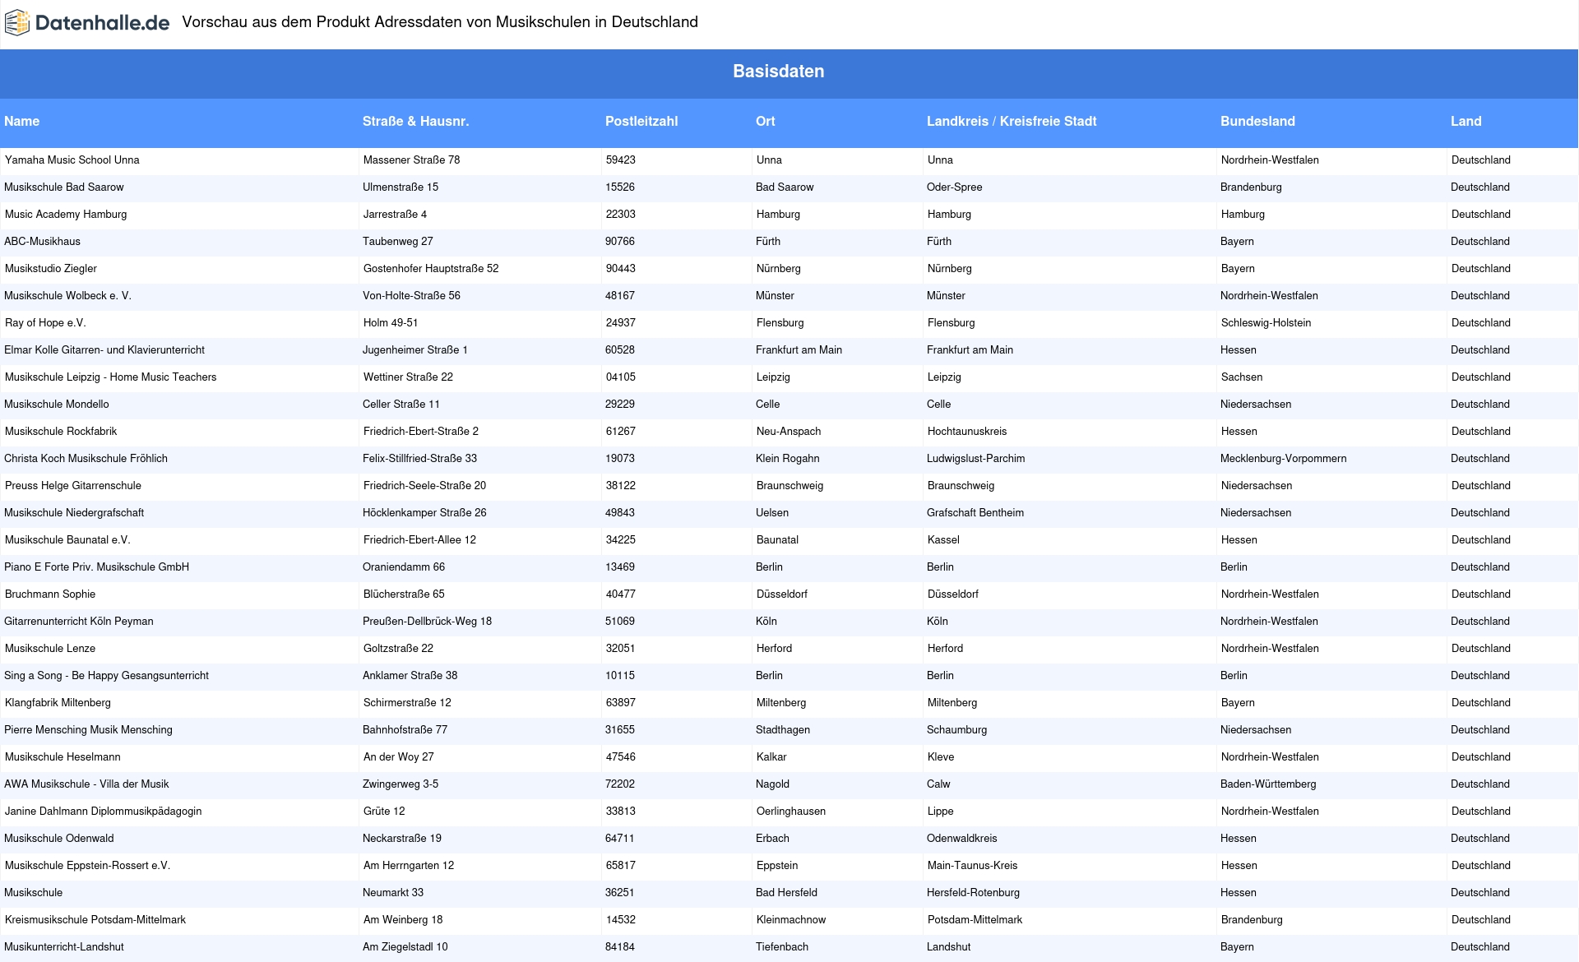Select the Bundesland cell Baden-Württemberg
This screenshot has height=962, width=1579.
1268,784
